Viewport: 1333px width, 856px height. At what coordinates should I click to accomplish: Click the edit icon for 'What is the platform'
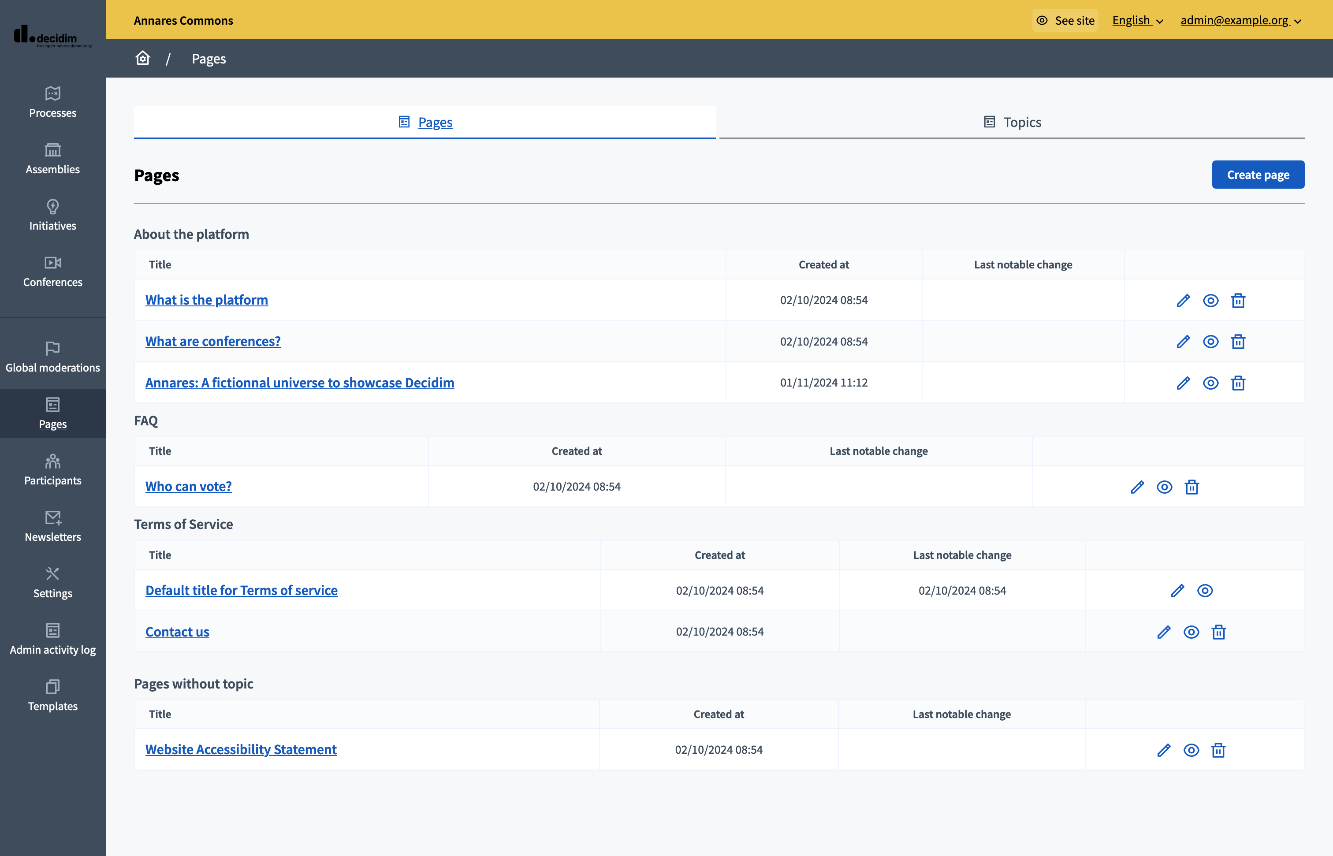click(x=1184, y=300)
